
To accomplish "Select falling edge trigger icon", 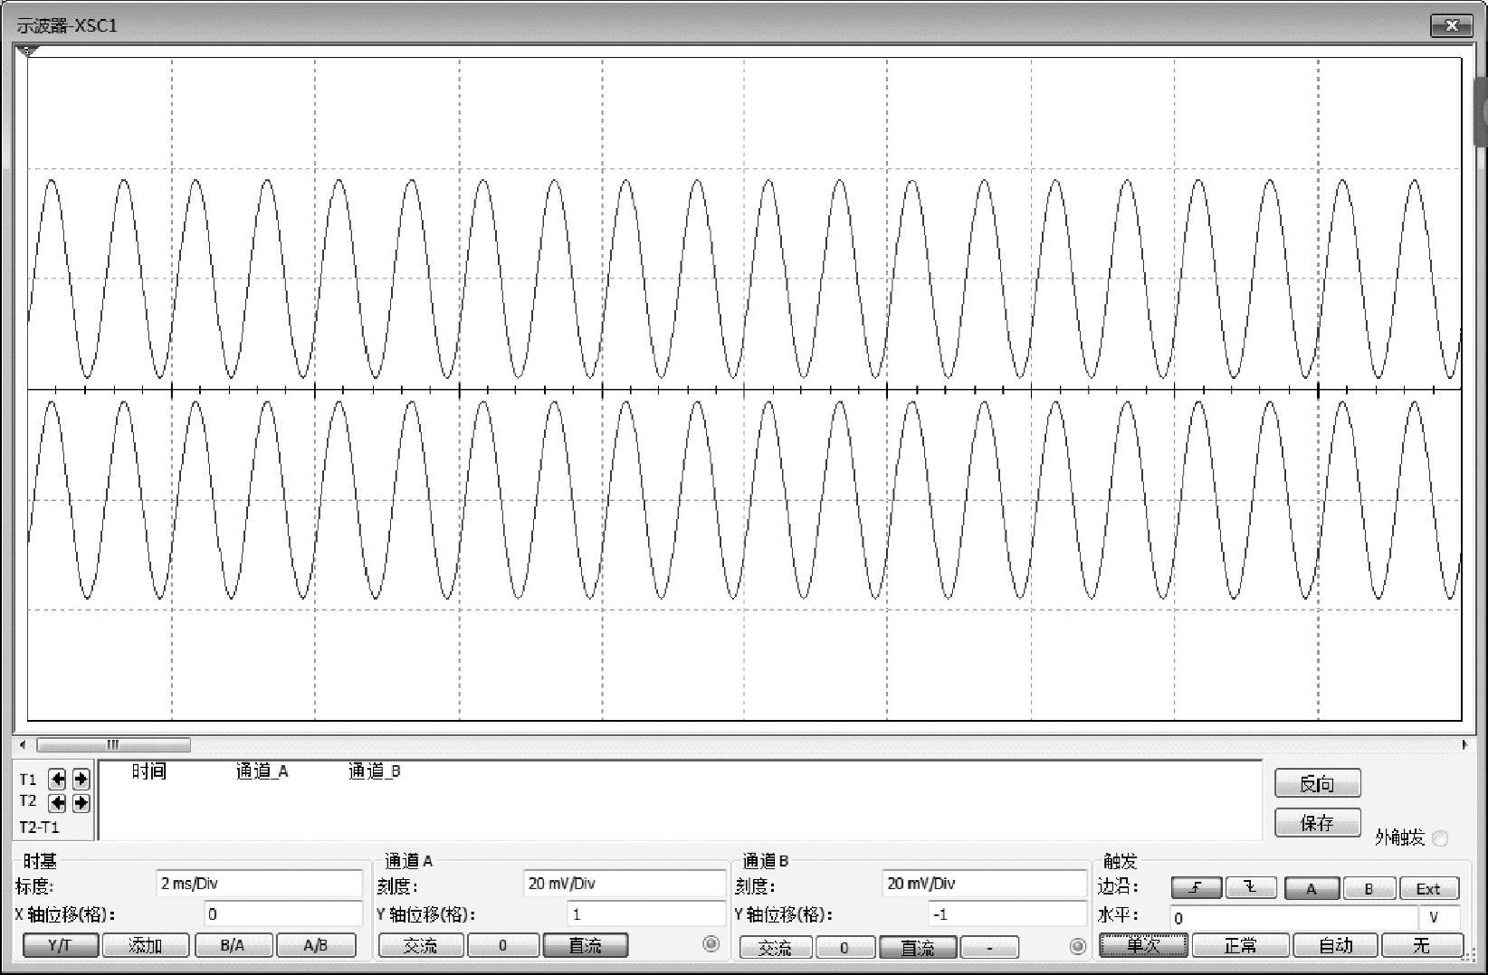I will pyautogui.click(x=1252, y=888).
